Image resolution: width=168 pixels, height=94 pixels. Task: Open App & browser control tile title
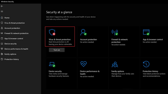tap(153, 39)
